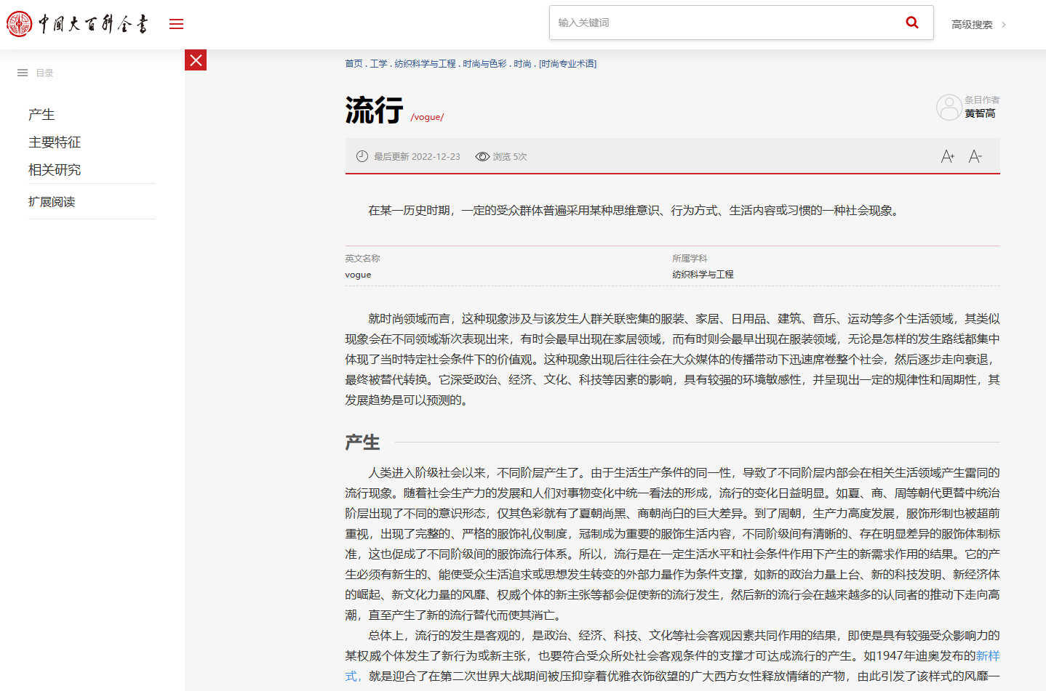Expand 高级搜索 advanced search arrow

[1004, 25]
